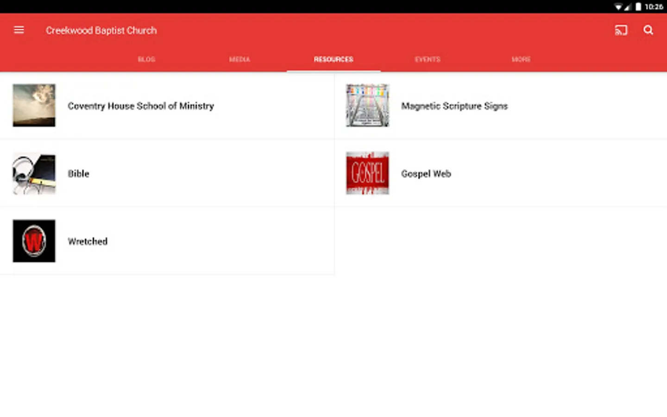Open the More tab
This screenshot has width=667, height=417.
(x=521, y=59)
